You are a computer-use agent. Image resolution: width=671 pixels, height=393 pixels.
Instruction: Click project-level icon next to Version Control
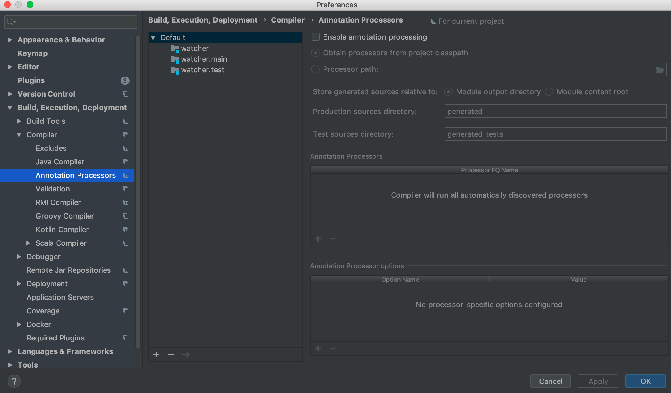pyautogui.click(x=126, y=94)
